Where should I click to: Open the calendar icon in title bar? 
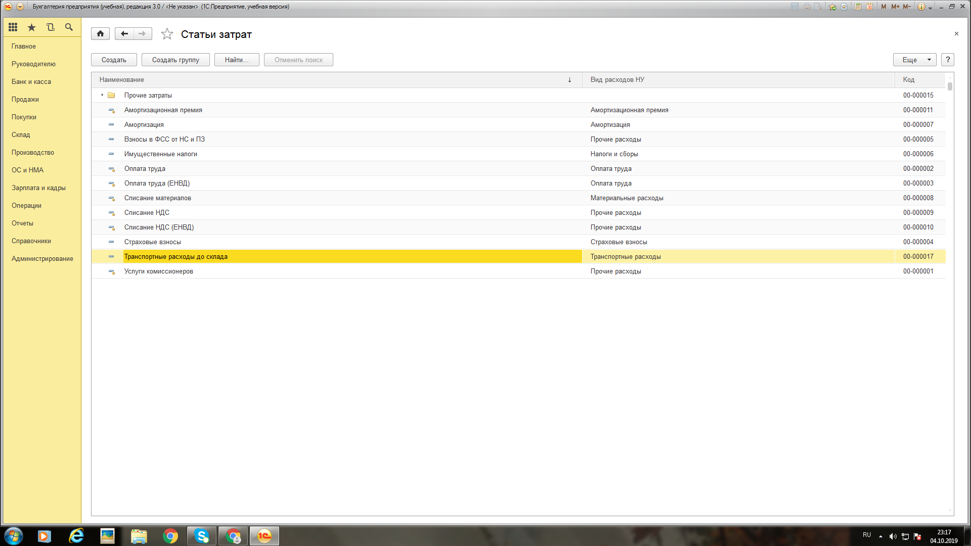(x=869, y=7)
